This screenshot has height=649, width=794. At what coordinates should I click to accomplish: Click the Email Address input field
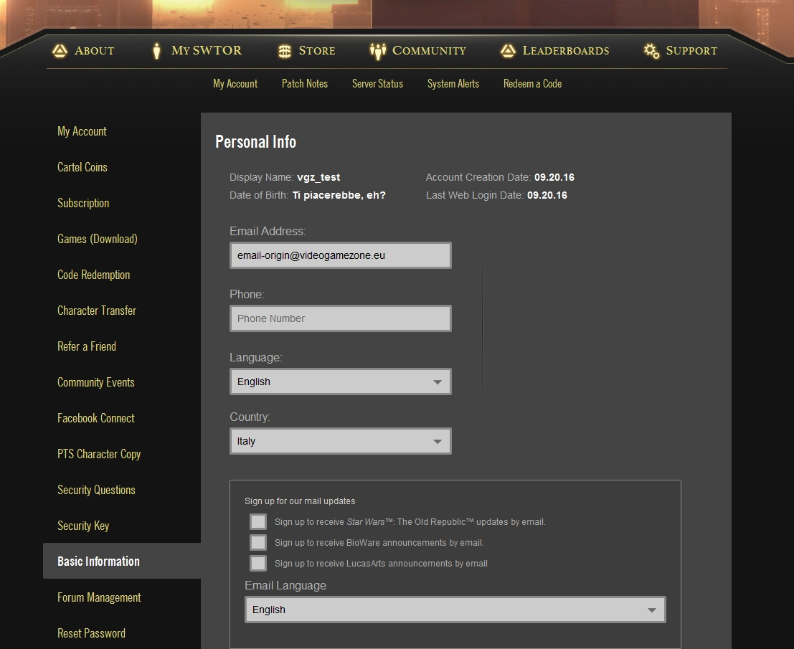(x=340, y=255)
